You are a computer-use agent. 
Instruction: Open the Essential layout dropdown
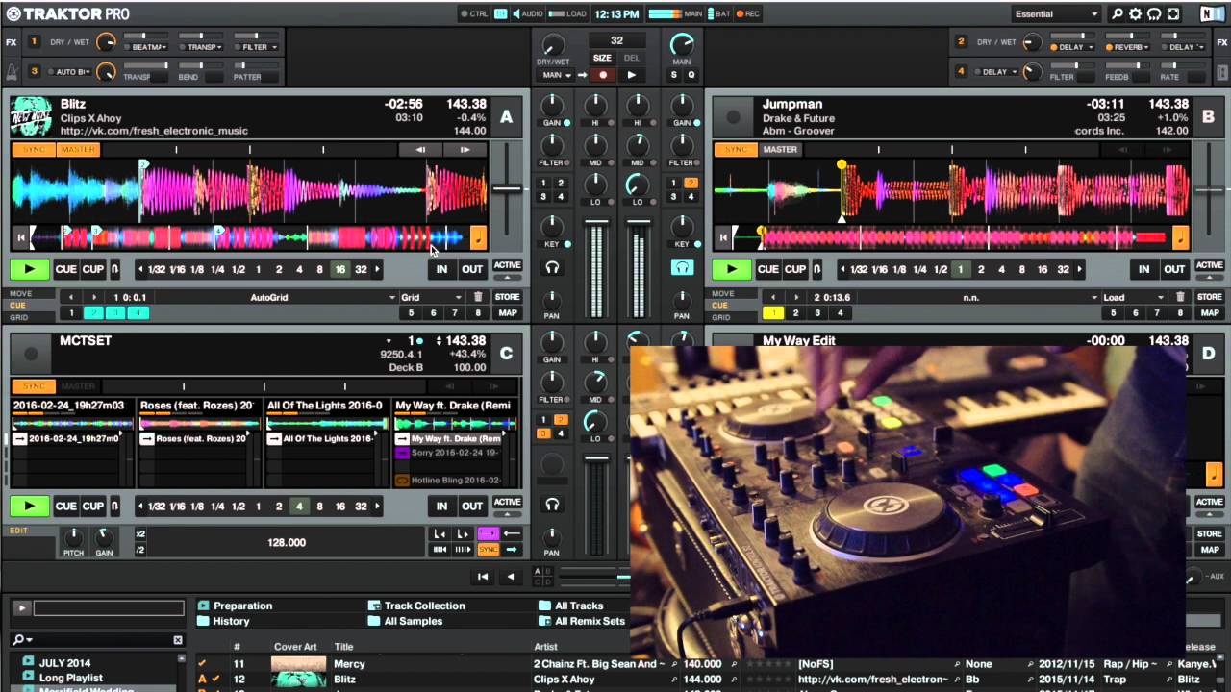coord(1056,14)
